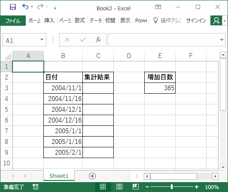Open the 数式 ribbon tab
The height and width of the screenshot is (192, 228).
pos(80,21)
